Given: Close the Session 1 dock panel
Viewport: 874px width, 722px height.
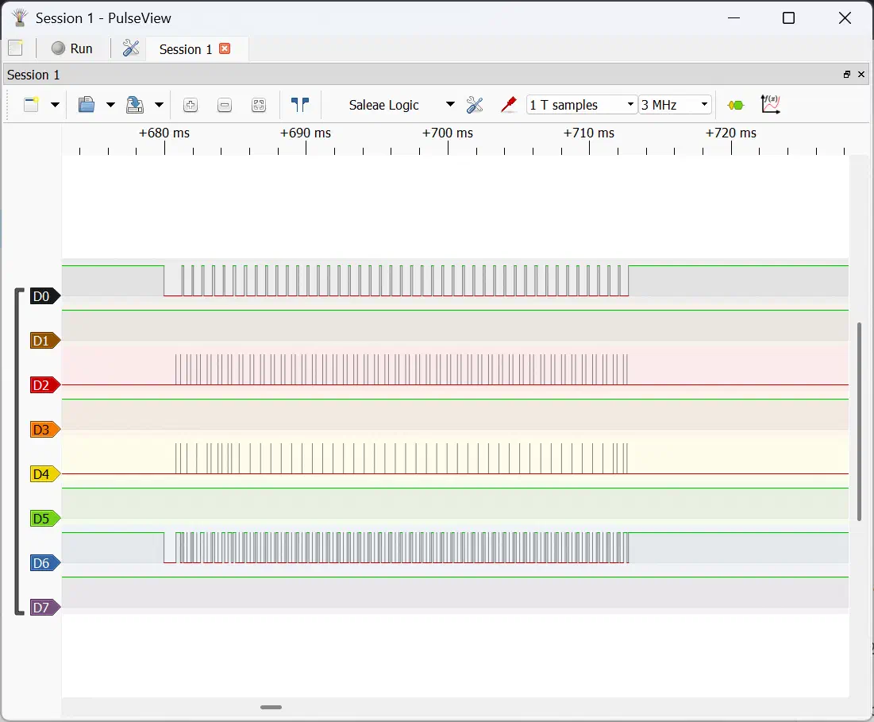Looking at the screenshot, I should point(861,74).
